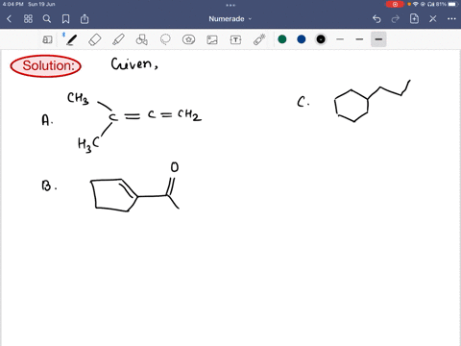
Task: Toggle the read-only view mode icon
Action: point(47,39)
